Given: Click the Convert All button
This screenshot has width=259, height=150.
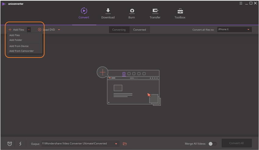Looking at the screenshot, I should coord(236,143).
